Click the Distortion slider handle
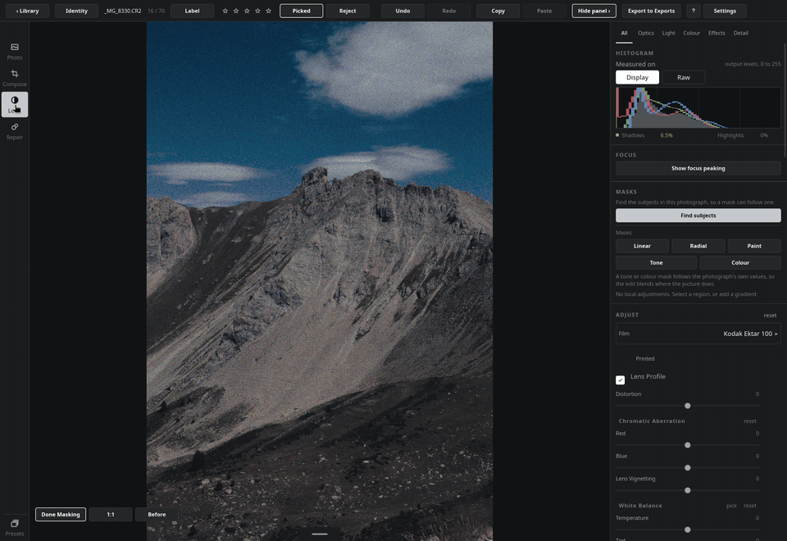This screenshot has height=541, width=787. click(687, 406)
